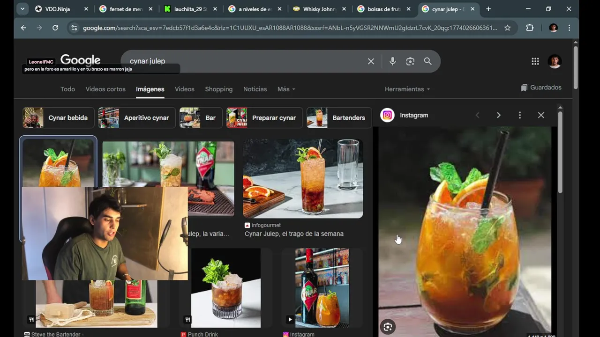Select the Imágenes tab

point(150,89)
